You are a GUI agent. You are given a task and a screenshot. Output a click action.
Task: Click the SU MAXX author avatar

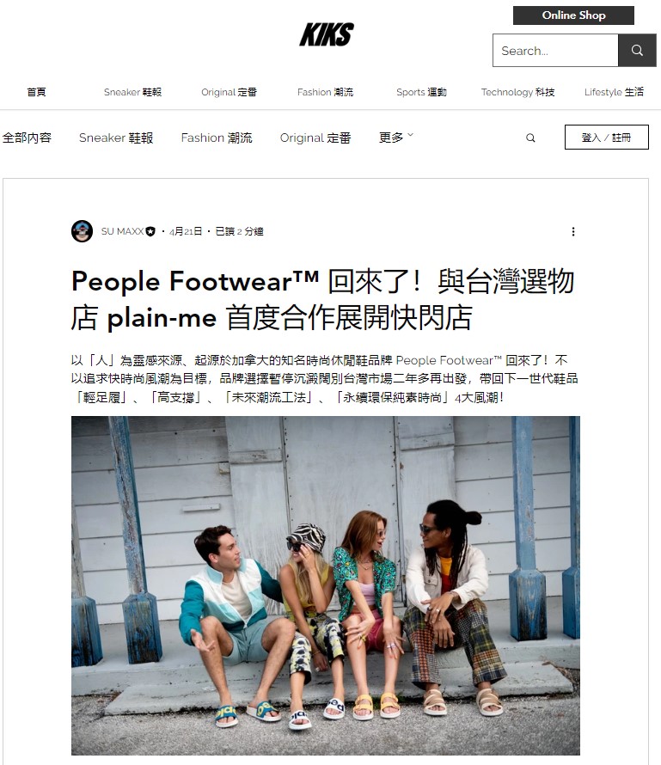coord(82,231)
